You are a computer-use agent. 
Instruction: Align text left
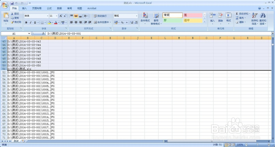[71, 22]
